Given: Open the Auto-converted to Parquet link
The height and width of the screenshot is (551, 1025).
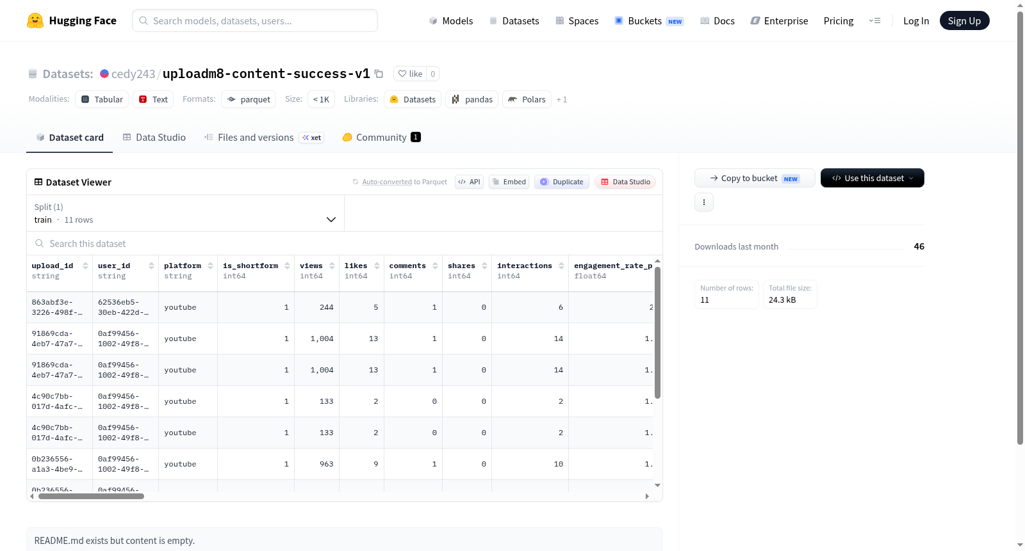Looking at the screenshot, I should pyautogui.click(x=387, y=182).
